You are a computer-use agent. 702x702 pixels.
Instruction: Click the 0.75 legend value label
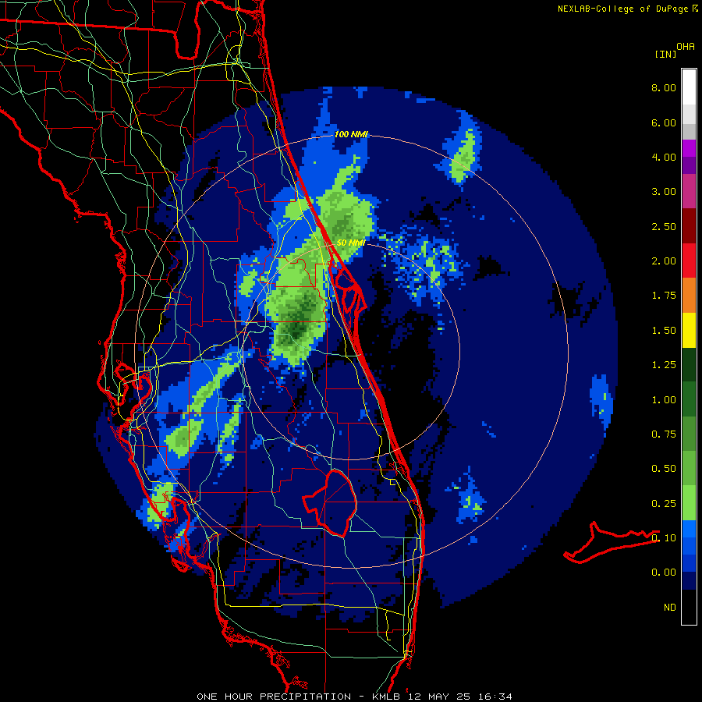(x=664, y=434)
